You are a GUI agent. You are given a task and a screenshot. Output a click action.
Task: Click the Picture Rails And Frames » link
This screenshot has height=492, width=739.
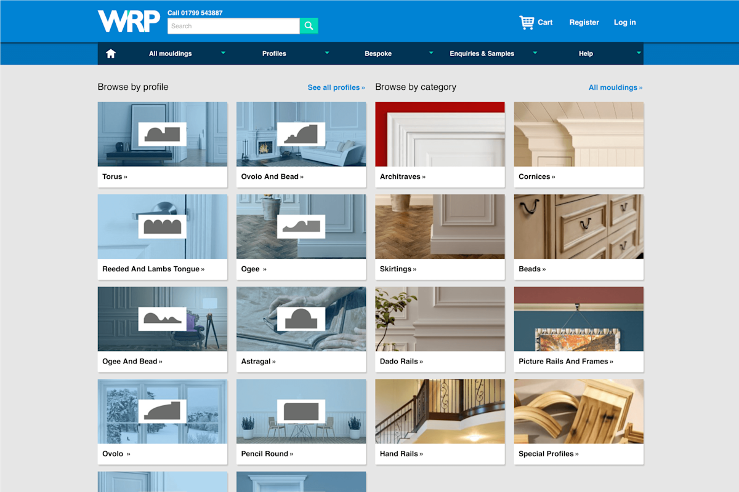point(566,361)
